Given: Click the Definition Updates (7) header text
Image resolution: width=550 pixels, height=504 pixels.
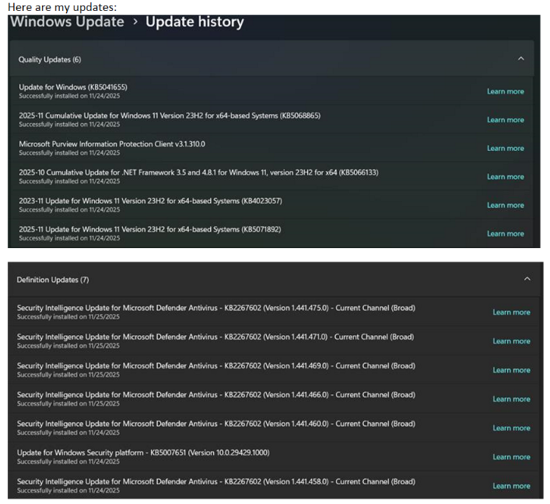Looking at the screenshot, I should click(x=53, y=280).
